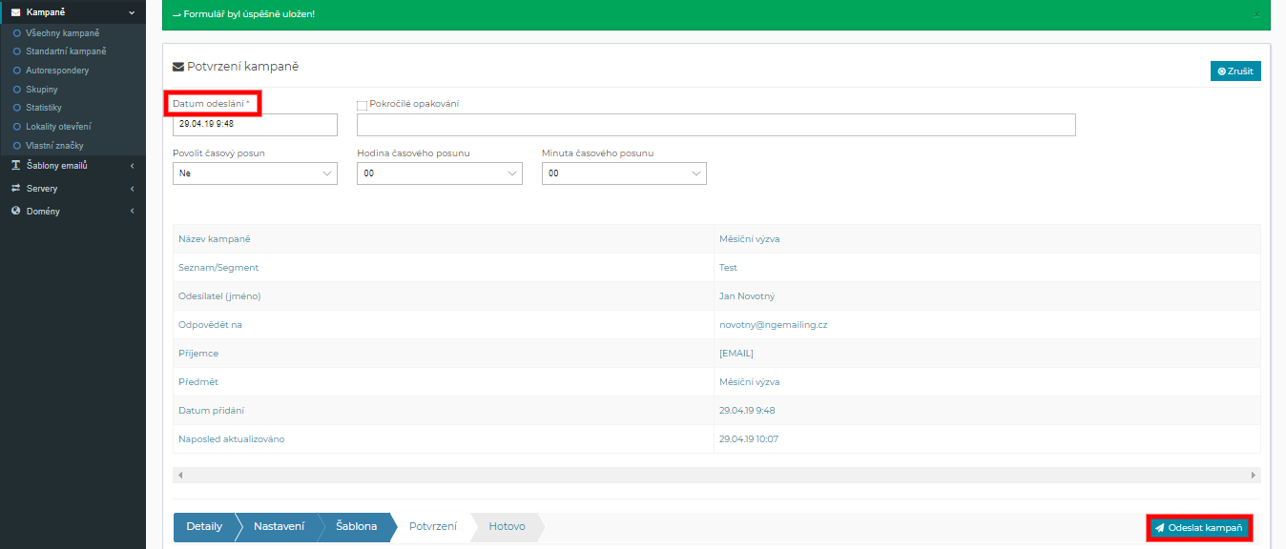Click the Datum přidání row label

[x=211, y=411]
